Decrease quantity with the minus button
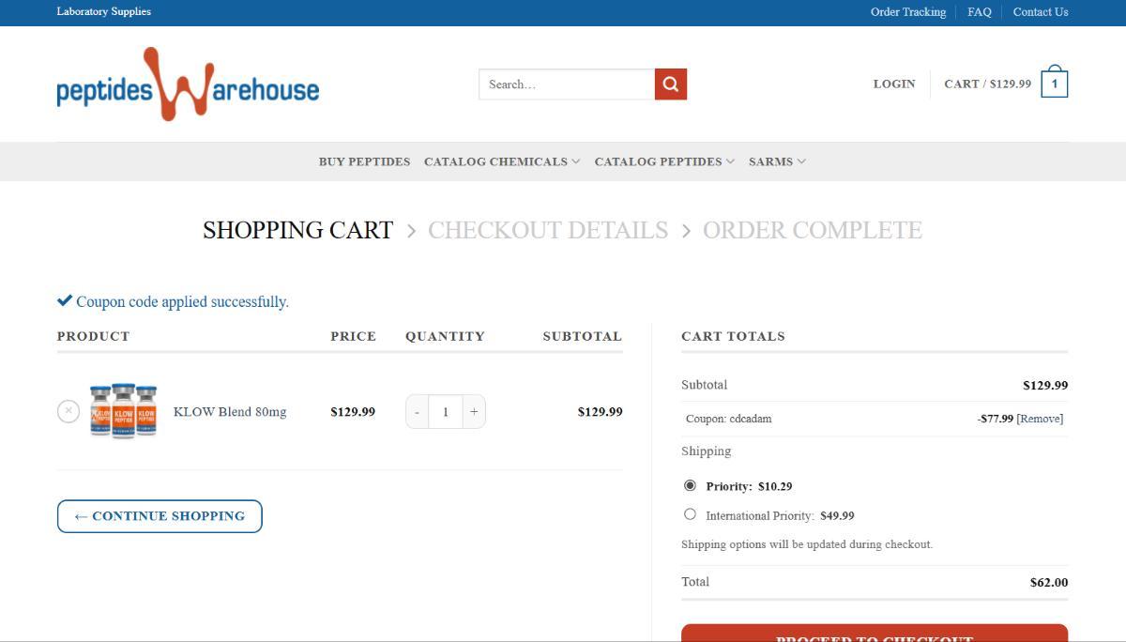This screenshot has width=1126, height=642. point(418,412)
